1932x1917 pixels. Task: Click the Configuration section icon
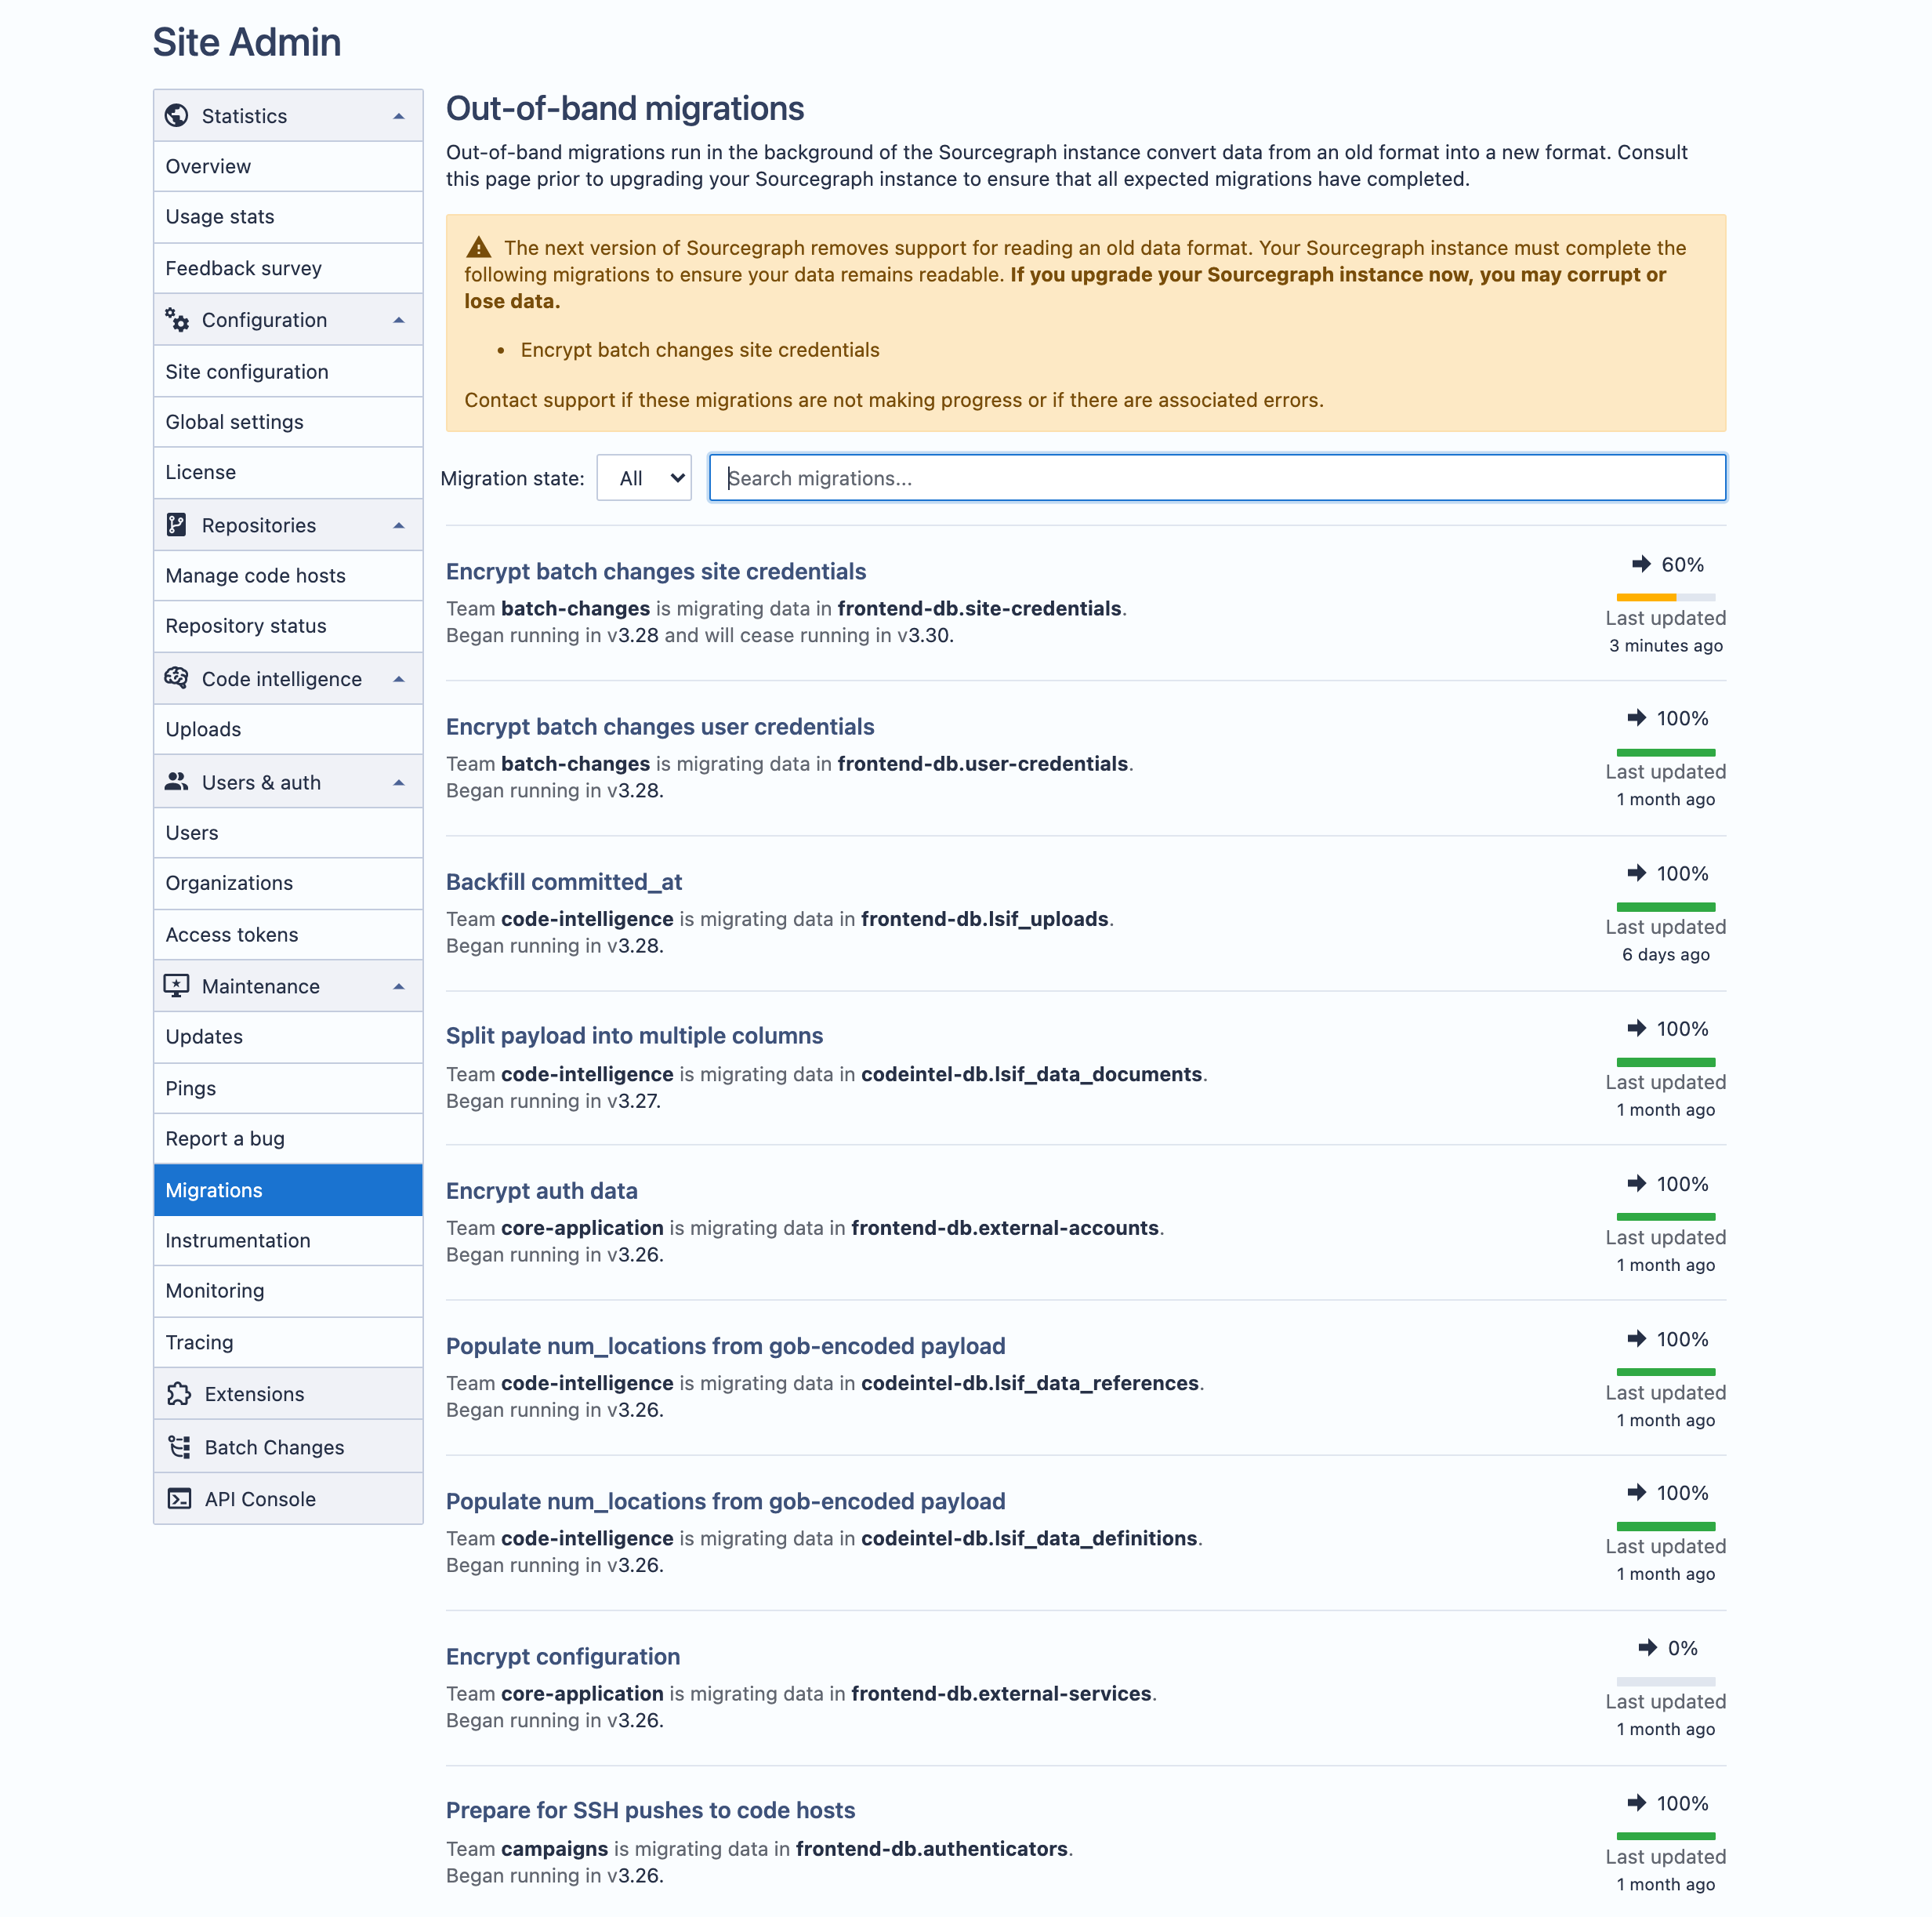click(x=177, y=320)
